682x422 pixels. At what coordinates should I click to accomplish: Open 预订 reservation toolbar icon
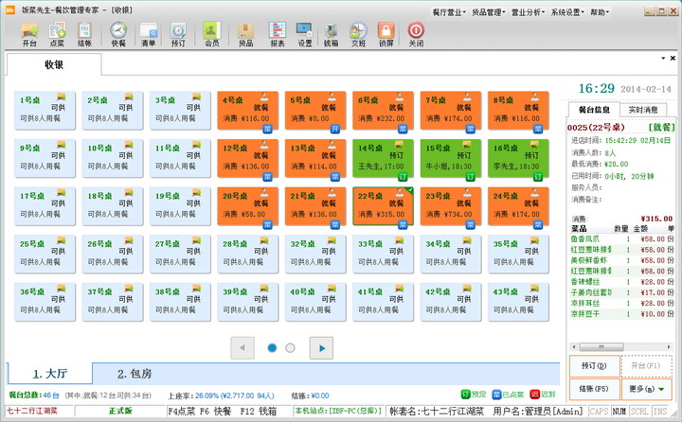(x=178, y=34)
